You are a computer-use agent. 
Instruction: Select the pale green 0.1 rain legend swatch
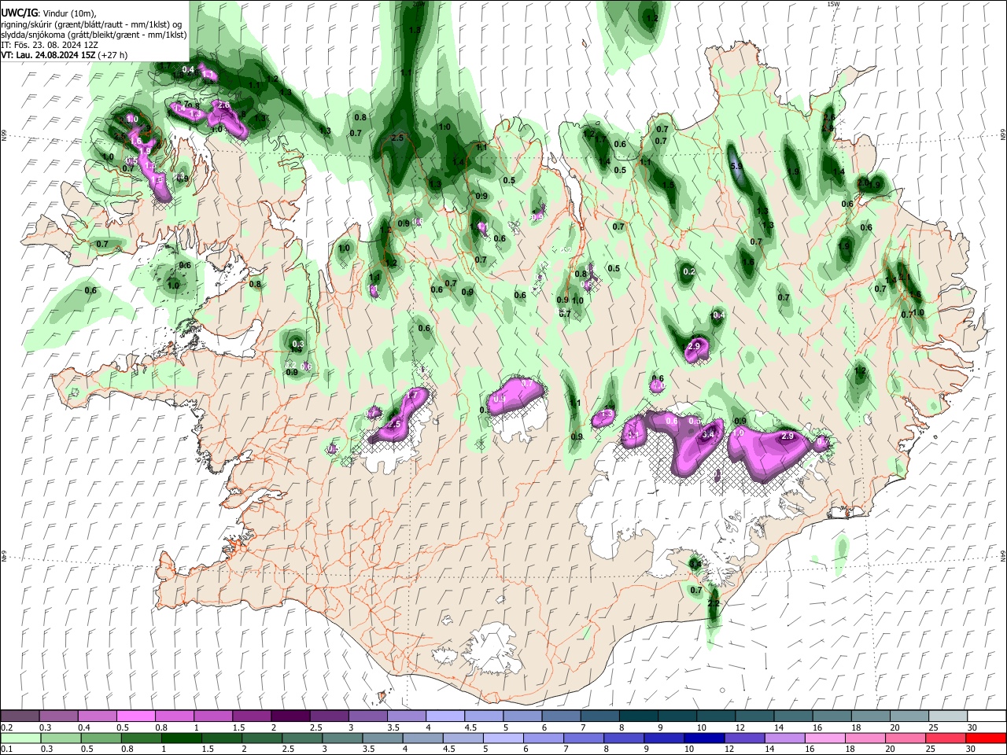tap(20, 738)
